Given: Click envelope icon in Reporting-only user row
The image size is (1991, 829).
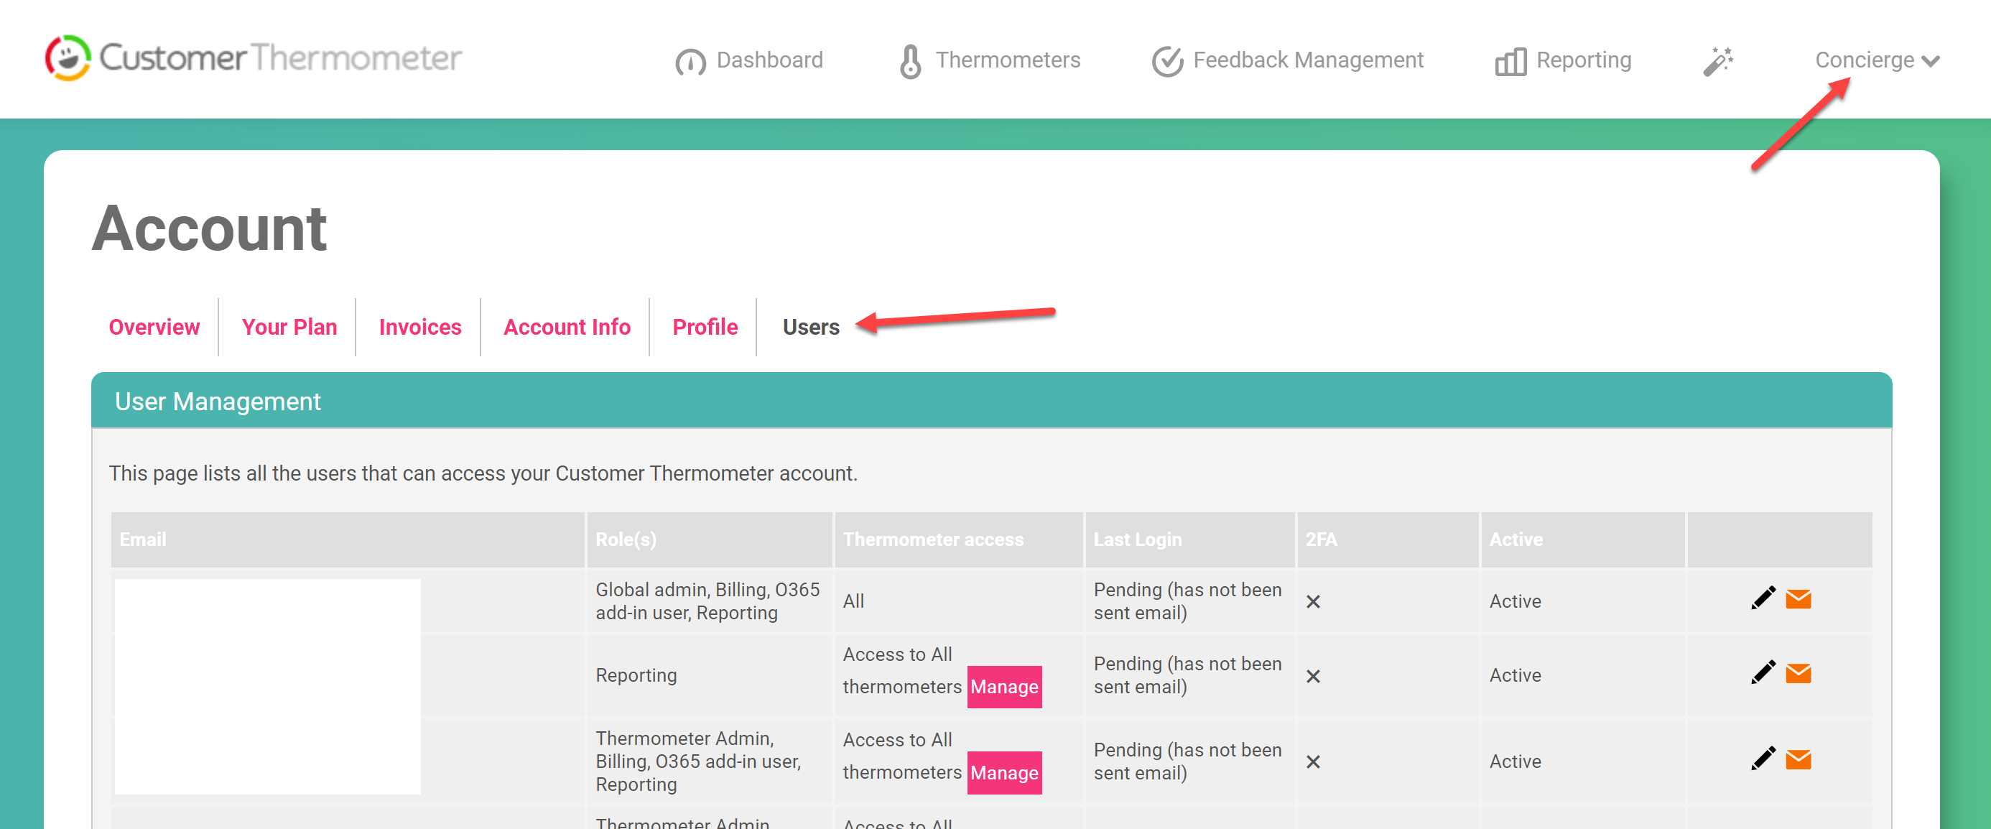Looking at the screenshot, I should pos(1799,674).
